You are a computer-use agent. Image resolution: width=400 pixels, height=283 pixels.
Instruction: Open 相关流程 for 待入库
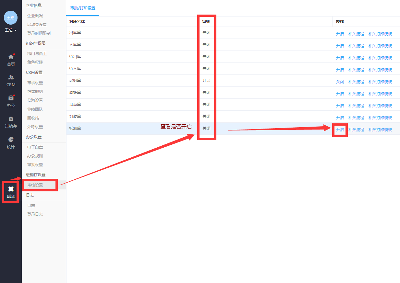(356, 70)
